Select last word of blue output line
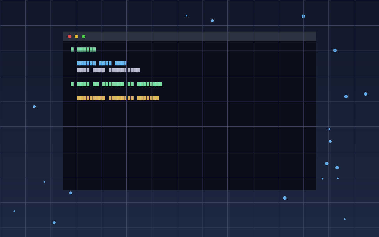This screenshot has height=237, width=379. coord(121,63)
